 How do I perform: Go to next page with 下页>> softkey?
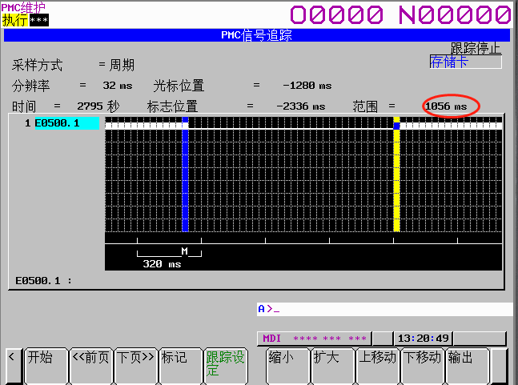pos(135,365)
